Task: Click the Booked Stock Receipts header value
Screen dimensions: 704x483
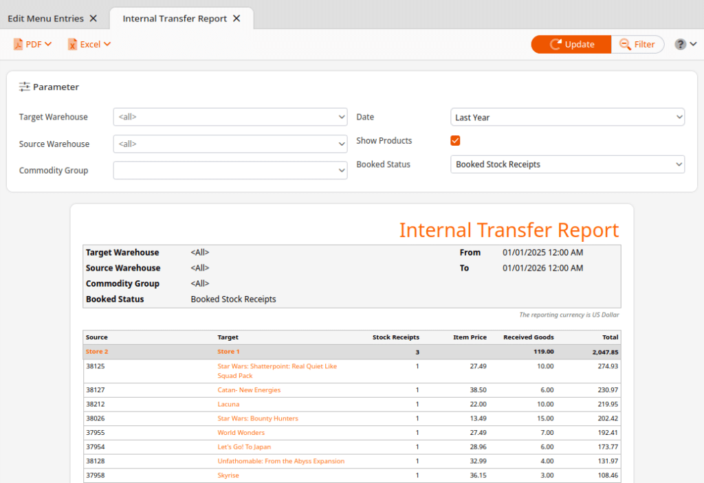Action: click(x=233, y=299)
